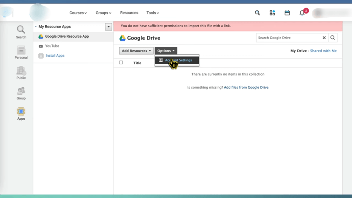Open the Add Resources dropdown

pyautogui.click(x=136, y=51)
